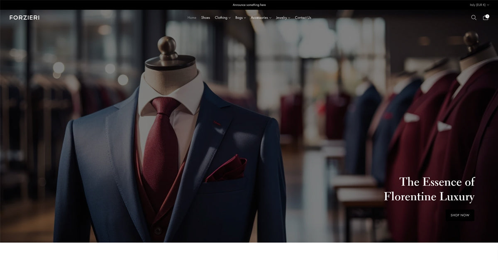498x260 pixels.
Task: Open the search magnifier icon
Action: coord(474,17)
